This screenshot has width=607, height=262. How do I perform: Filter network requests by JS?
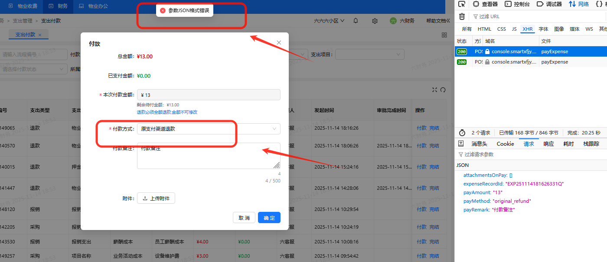point(514,29)
